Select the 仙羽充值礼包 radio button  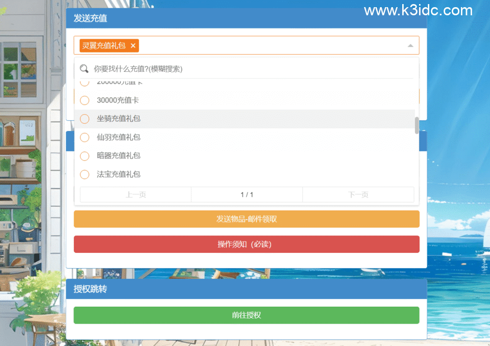(85, 137)
